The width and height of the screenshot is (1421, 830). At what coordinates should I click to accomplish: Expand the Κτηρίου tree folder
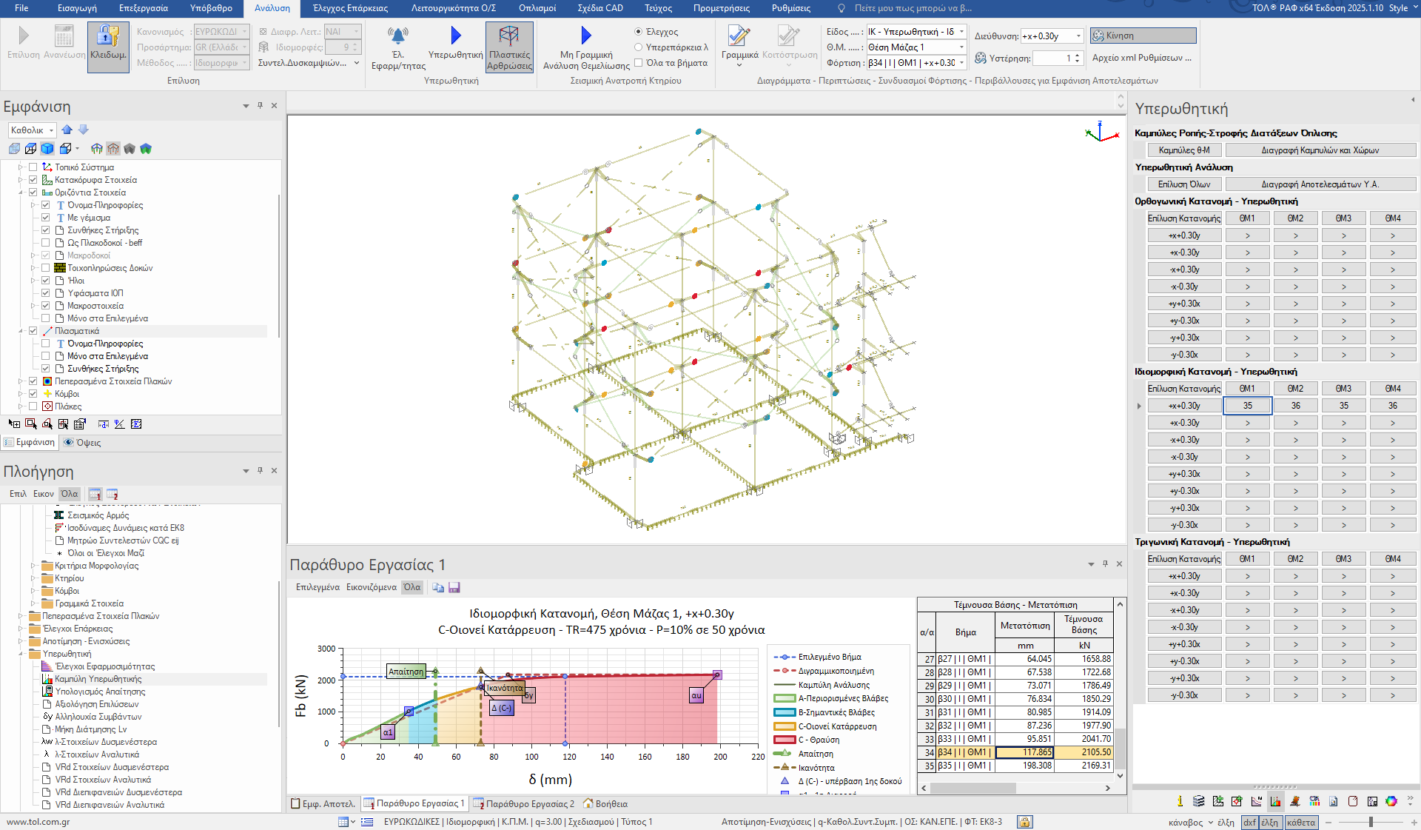click(33, 578)
